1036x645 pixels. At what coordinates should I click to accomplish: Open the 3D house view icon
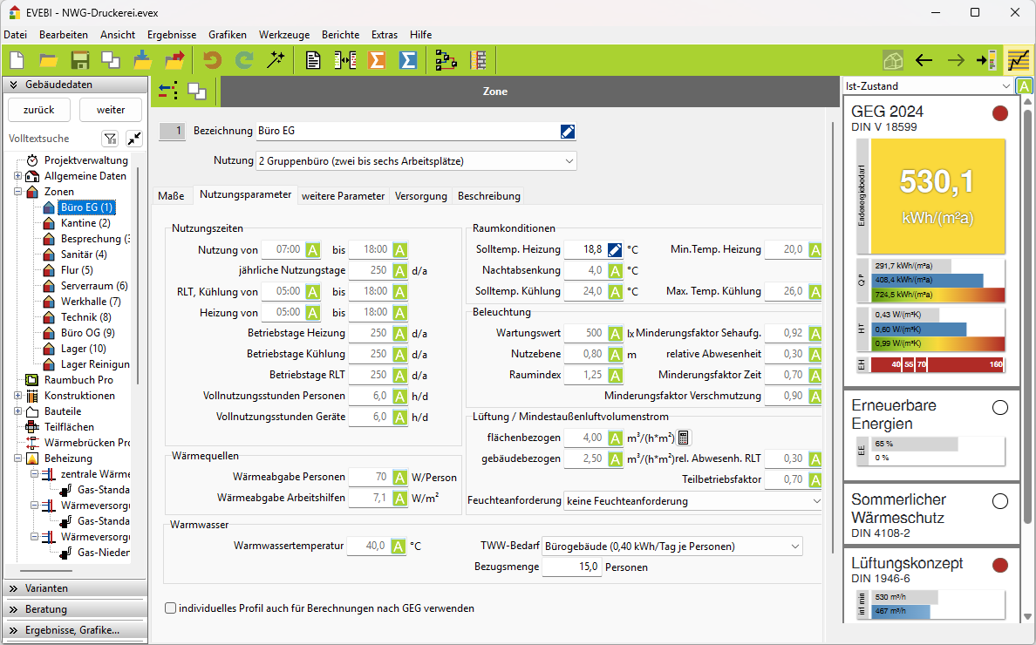point(891,60)
